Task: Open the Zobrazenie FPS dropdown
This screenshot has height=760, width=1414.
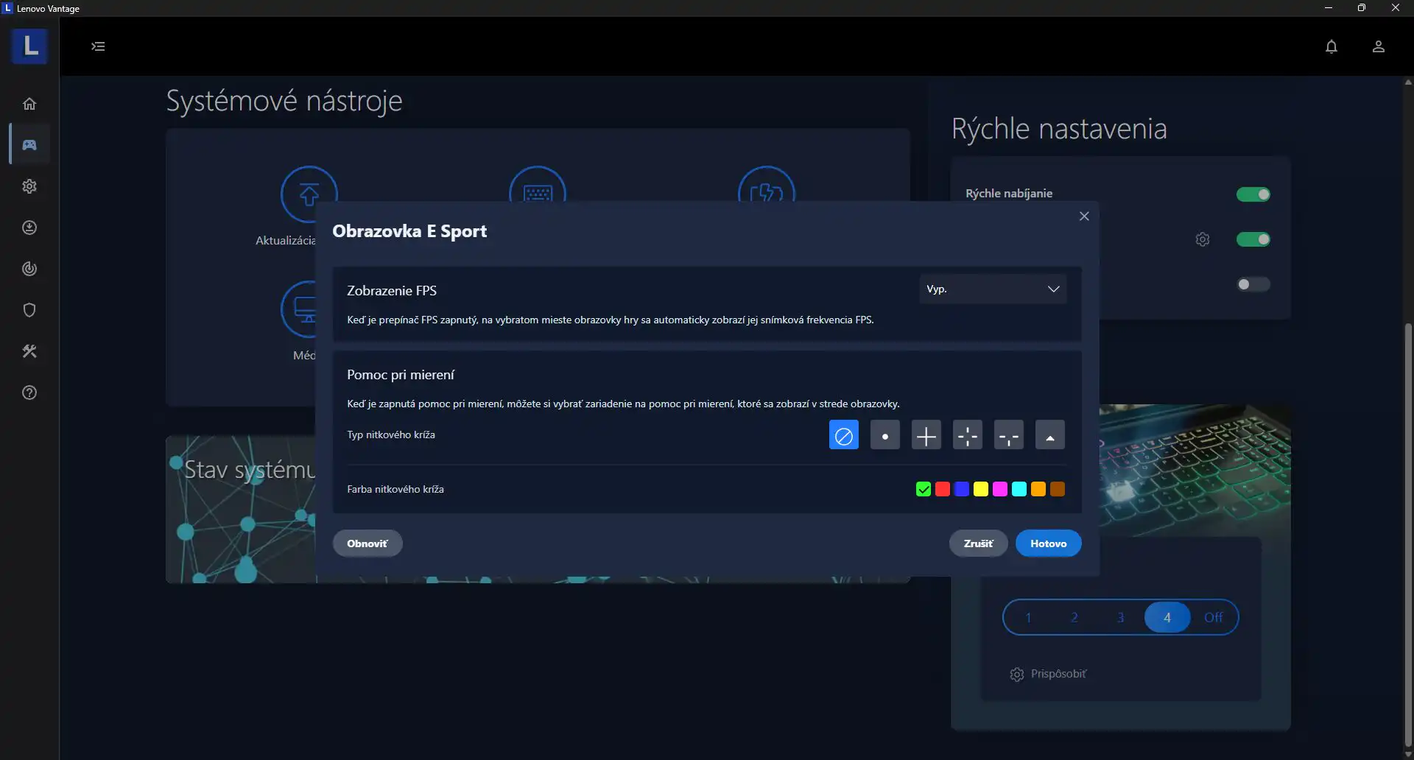Action: click(x=992, y=289)
